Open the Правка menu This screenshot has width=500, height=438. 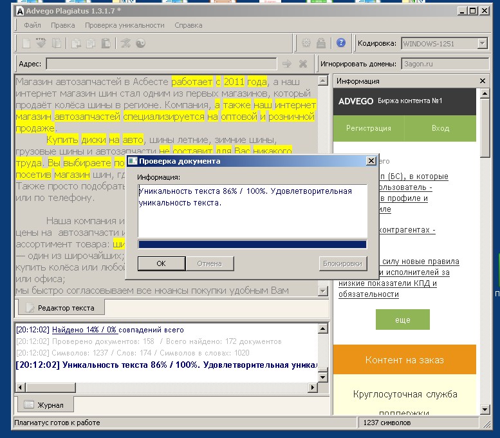pos(63,25)
